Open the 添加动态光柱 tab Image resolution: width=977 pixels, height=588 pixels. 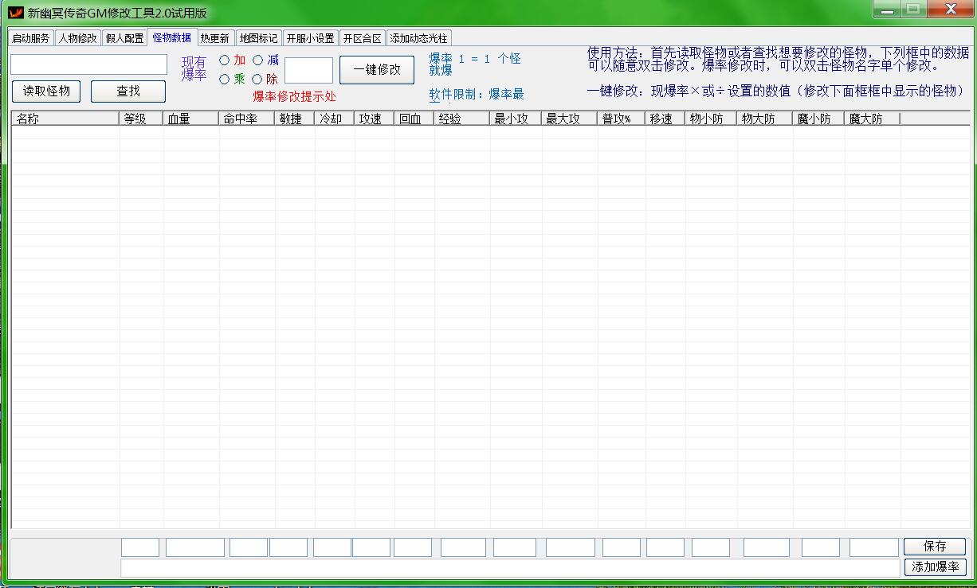tap(419, 38)
